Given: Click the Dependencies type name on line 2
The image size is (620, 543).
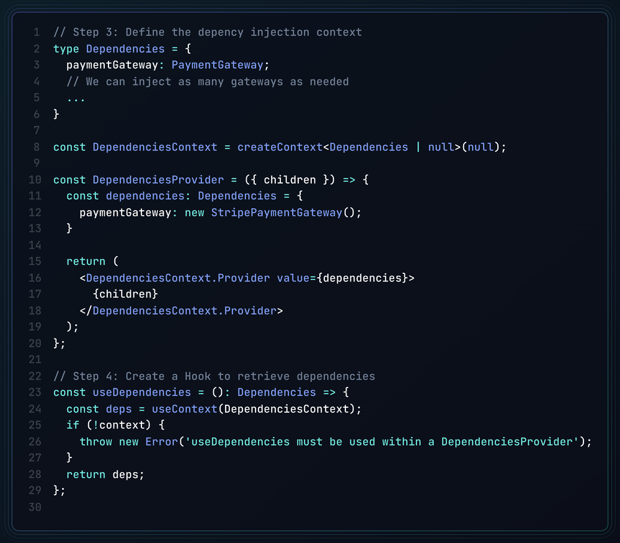Looking at the screenshot, I should (x=125, y=48).
